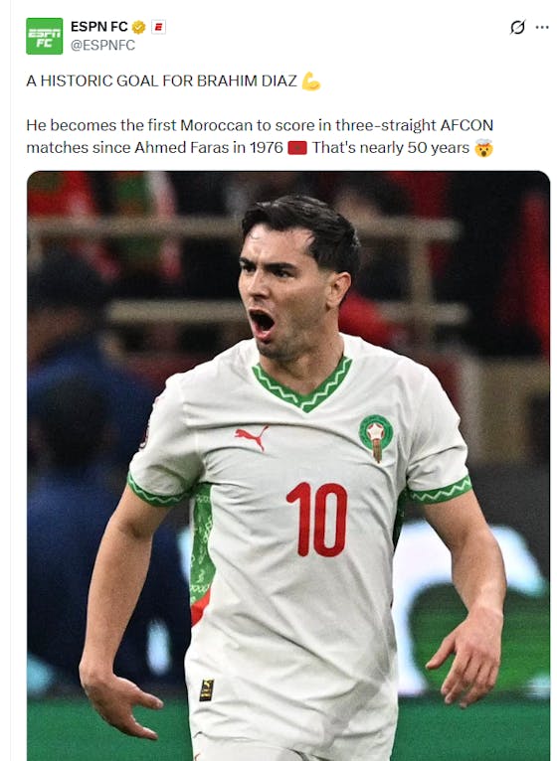Click the exploding head emoji
This screenshot has width=557, height=761.
click(x=483, y=148)
